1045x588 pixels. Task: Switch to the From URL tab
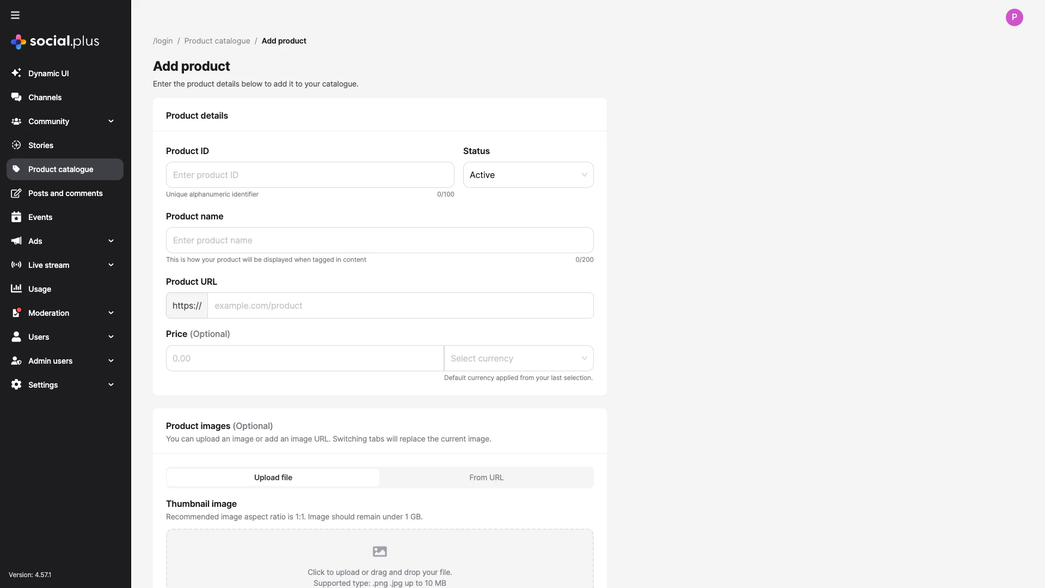click(486, 477)
